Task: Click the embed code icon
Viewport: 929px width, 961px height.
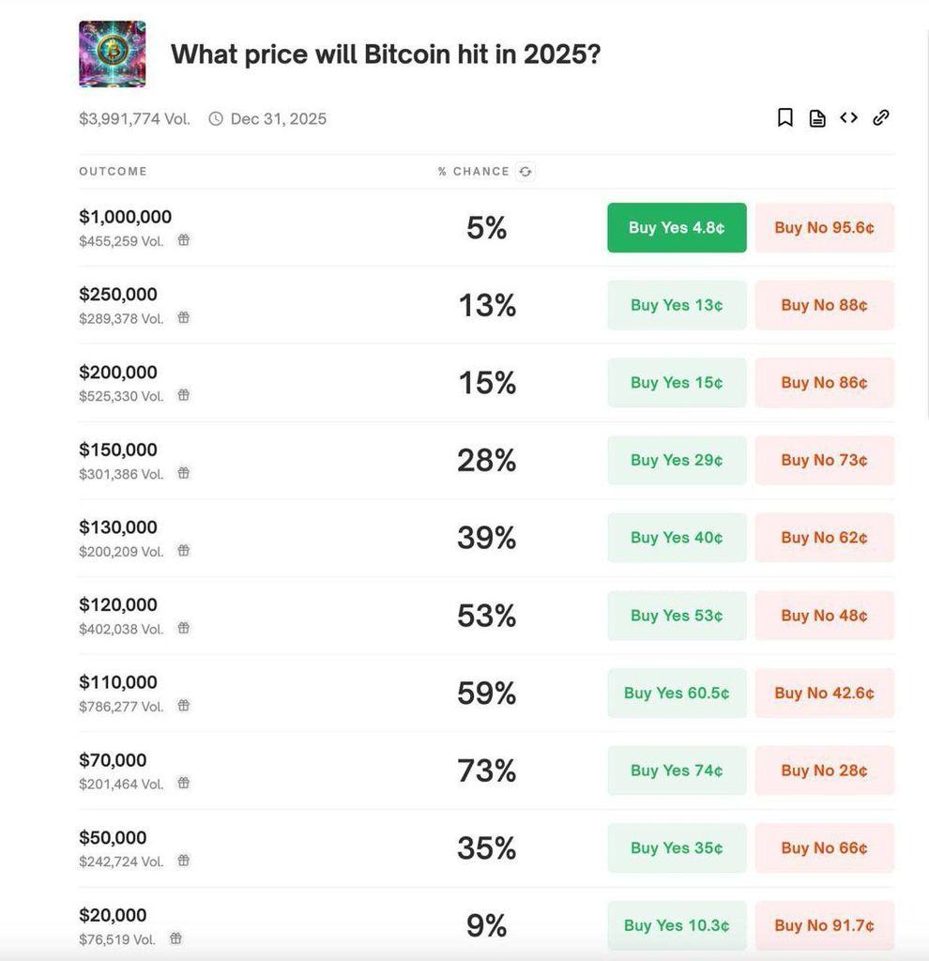Action: point(848,117)
